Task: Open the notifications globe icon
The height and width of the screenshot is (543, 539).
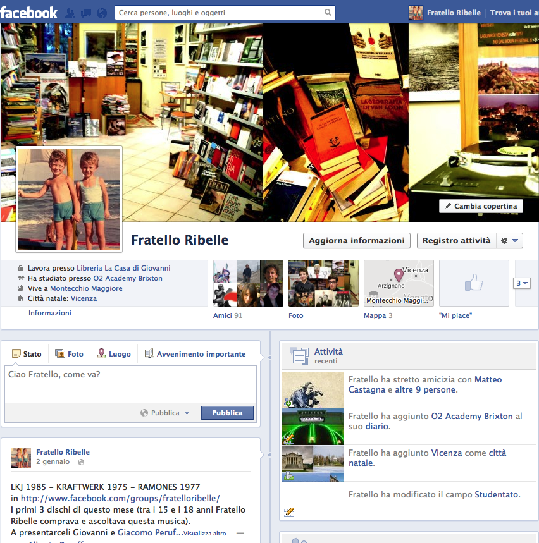Action: [x=102, y=13]
